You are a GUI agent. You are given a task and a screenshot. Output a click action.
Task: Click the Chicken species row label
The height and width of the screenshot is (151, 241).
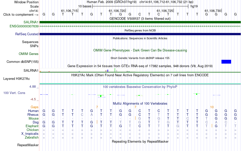[x=32, y=130]
